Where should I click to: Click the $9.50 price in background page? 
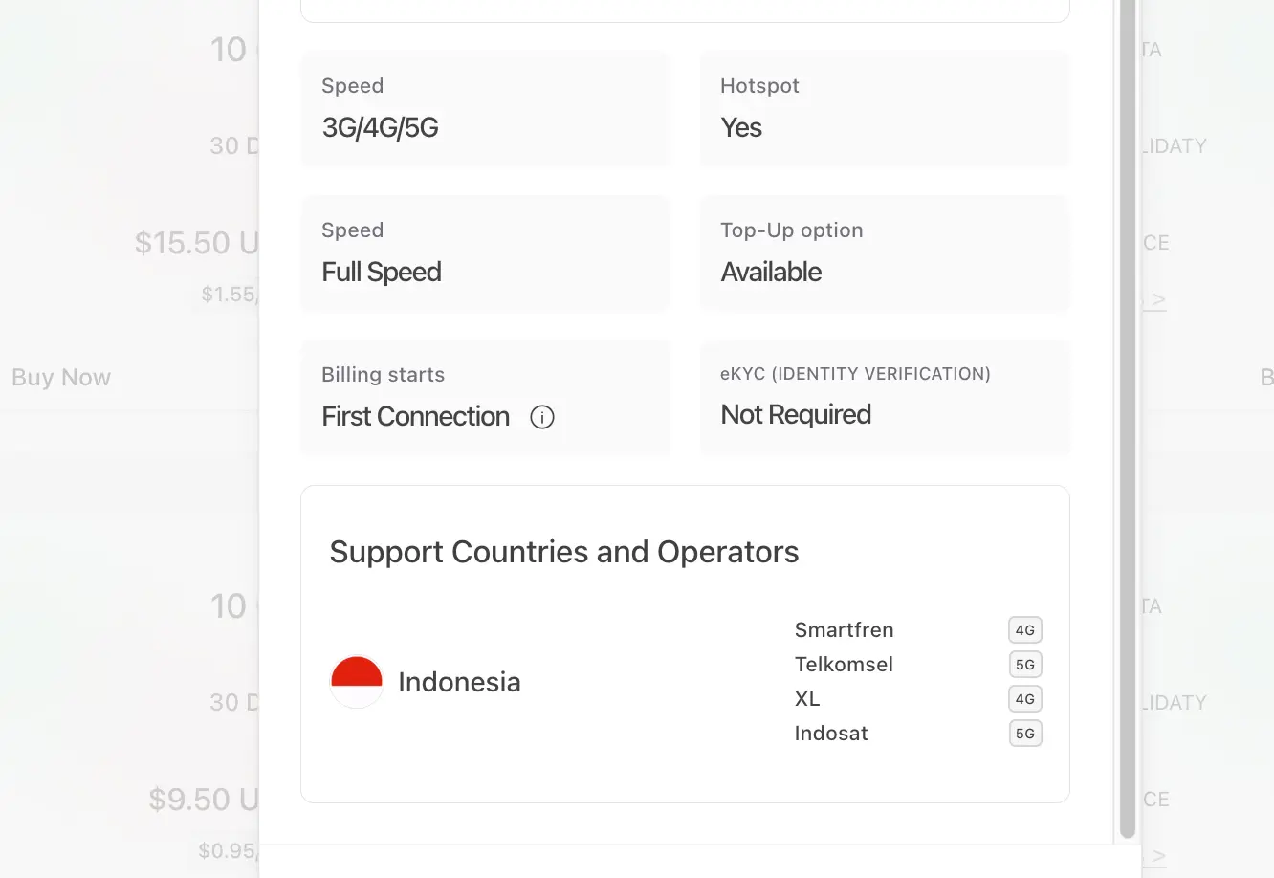click(204, 800)
